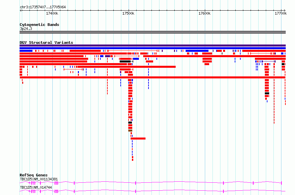The image size is (295, 195).
Task: Select the lowest red variant in the central column
Action: (133, 160)
